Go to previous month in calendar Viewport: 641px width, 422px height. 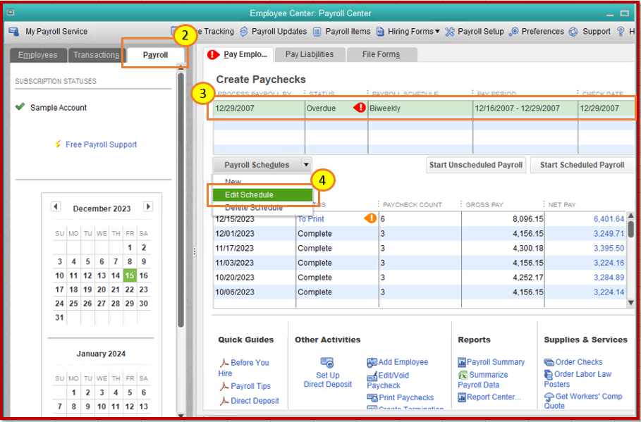pyautogui.click(x=56, y=207)
